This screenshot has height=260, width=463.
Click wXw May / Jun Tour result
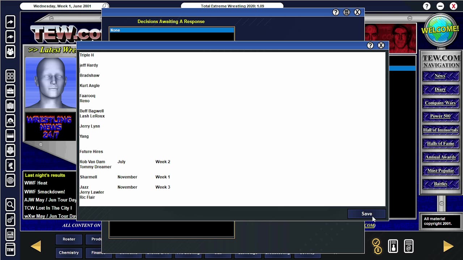(50, 216)
